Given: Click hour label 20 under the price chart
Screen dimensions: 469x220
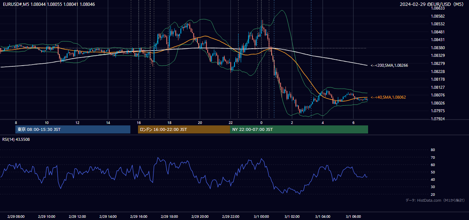Looking at the screenshot, I should [200, 122].
